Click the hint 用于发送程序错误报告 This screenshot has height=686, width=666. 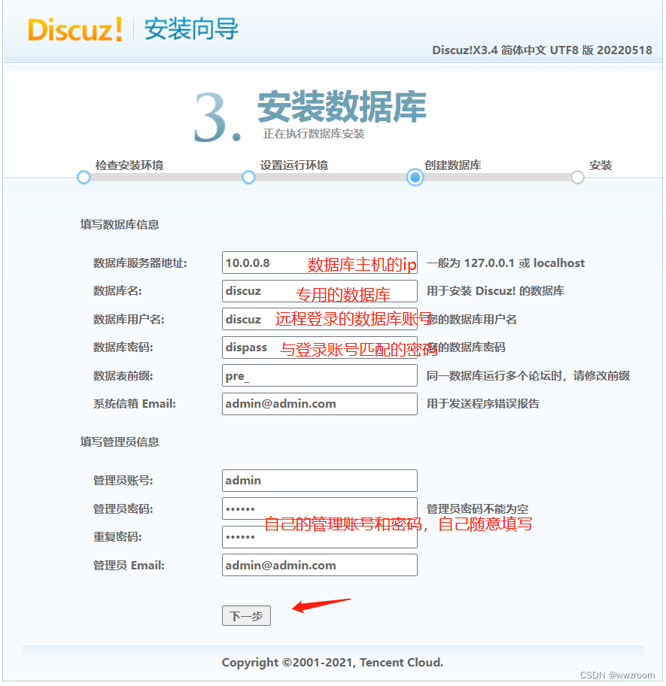(483, 404)
